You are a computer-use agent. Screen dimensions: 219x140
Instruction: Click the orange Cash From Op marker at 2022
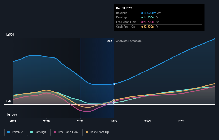coord(114,100)
